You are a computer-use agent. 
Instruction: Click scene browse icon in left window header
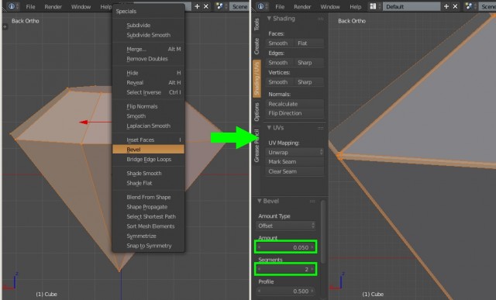coord(221,6)
